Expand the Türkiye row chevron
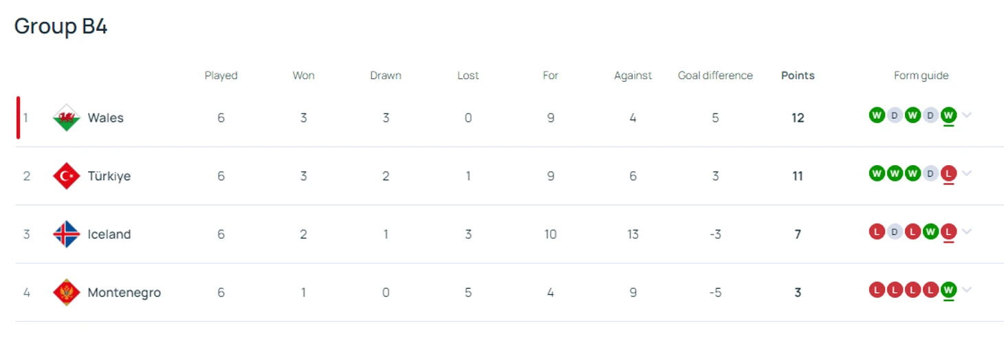Screen dimensions: 1004x337 [x=967, y=173]
